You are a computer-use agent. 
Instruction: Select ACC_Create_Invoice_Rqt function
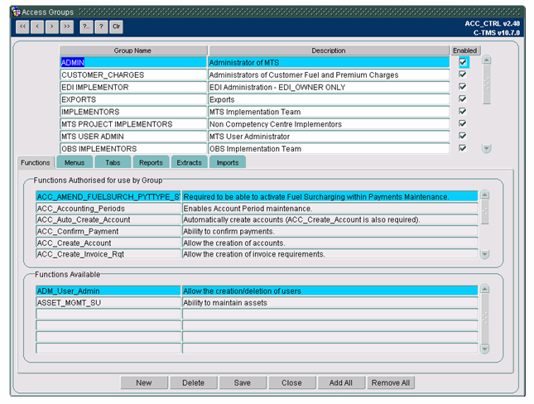coord(108,254)
